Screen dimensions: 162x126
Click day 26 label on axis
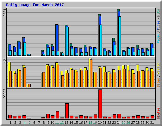[x=128, y=123]
